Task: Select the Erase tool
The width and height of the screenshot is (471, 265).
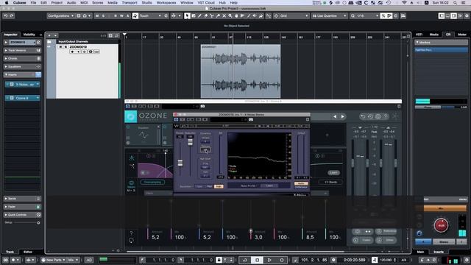Action: click(x=206, y=15)
